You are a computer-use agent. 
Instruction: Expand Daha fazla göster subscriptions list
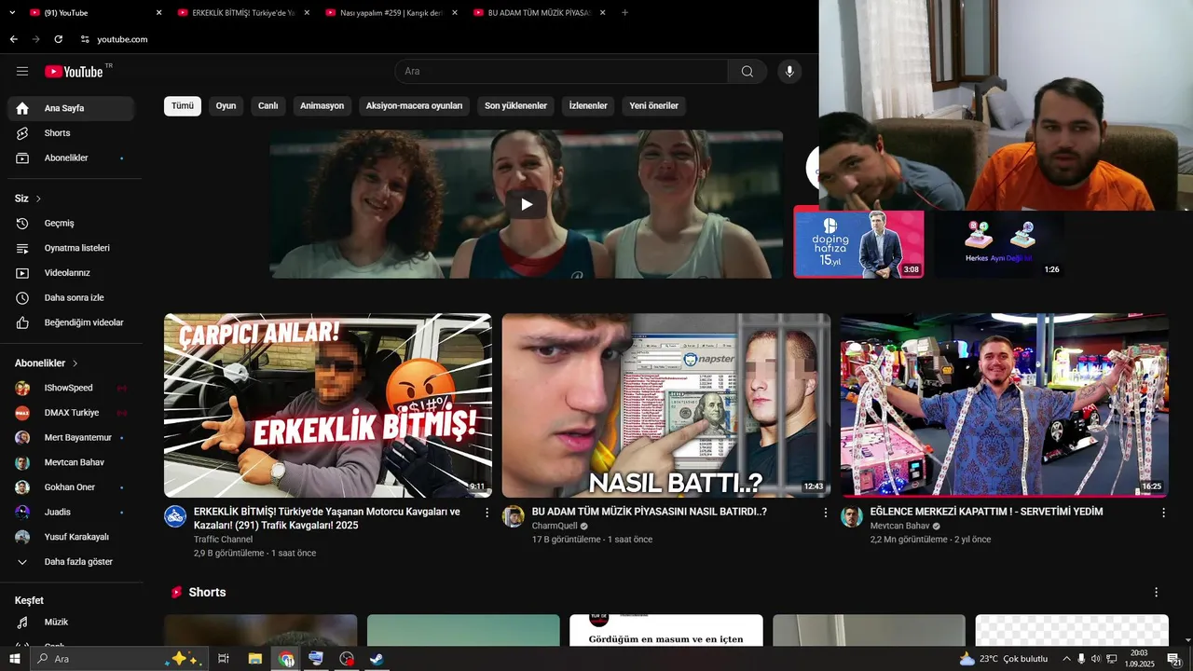(71, 562)
